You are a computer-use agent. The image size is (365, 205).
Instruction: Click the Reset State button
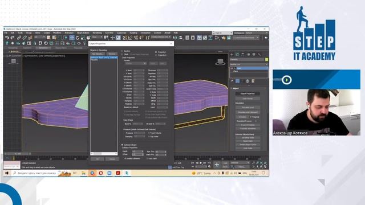tap(248, 141)
